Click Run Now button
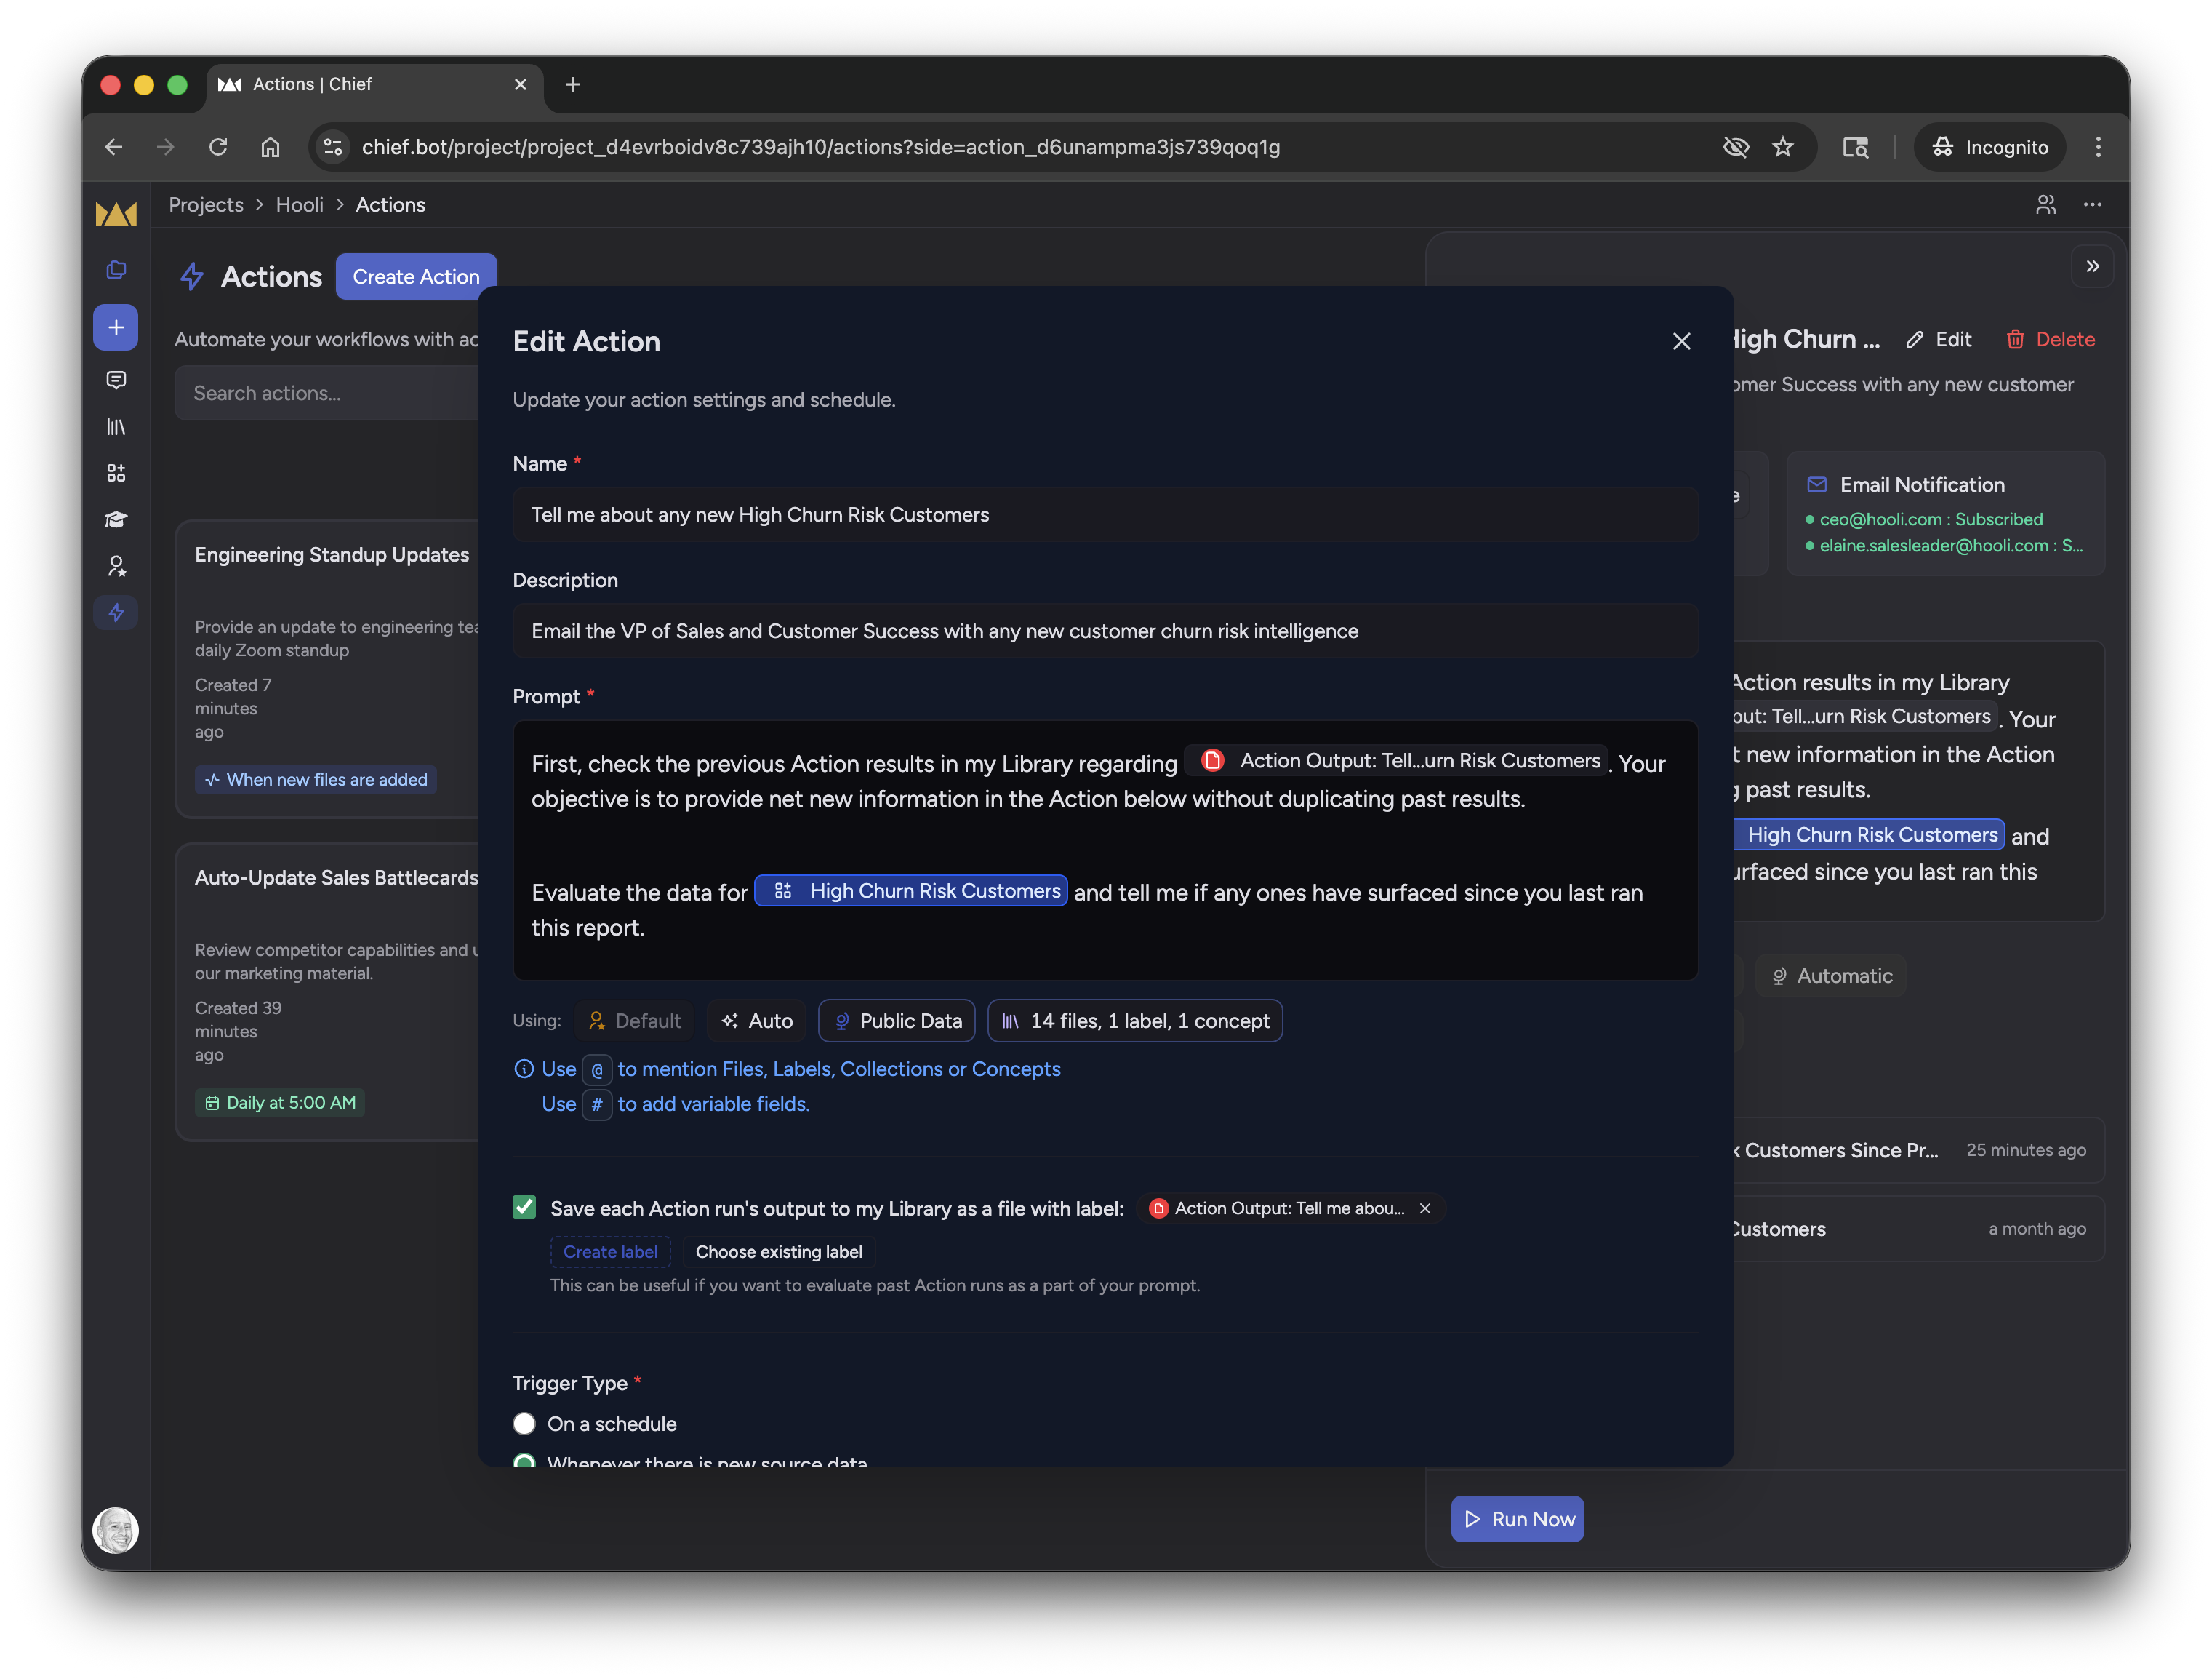 tap(1517, 1519)
